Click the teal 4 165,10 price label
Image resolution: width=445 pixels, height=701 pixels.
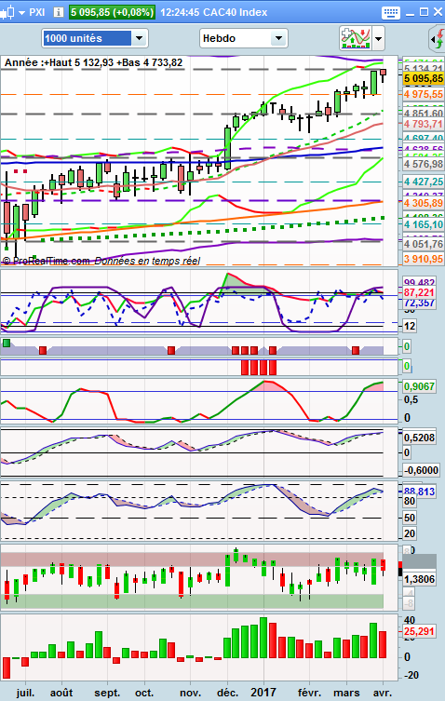[x=423, y=224]
